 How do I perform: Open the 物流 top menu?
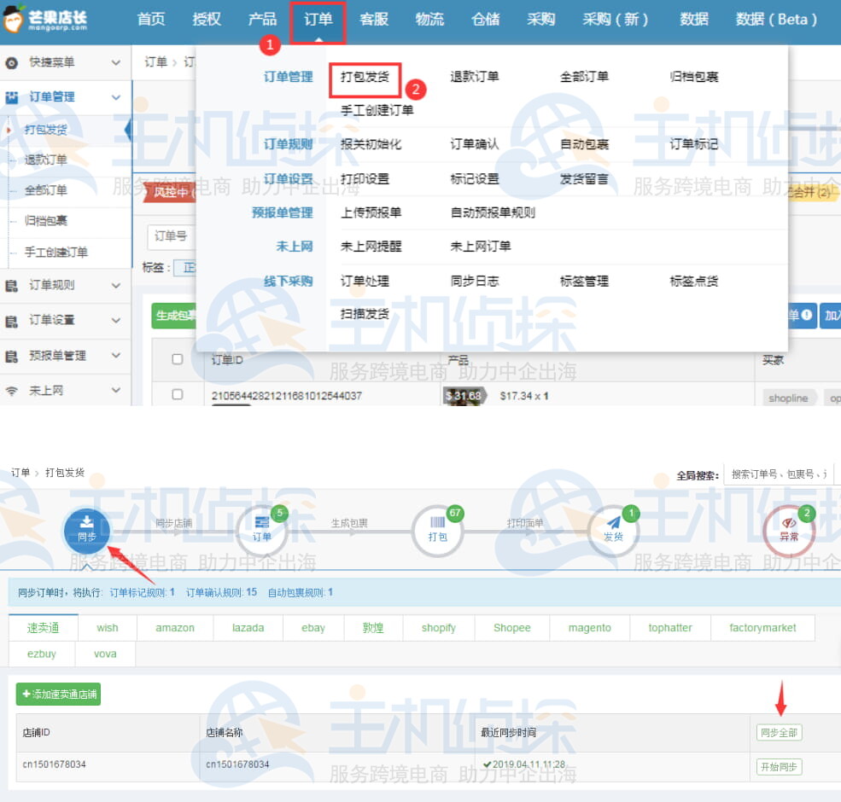pos(429,20)
